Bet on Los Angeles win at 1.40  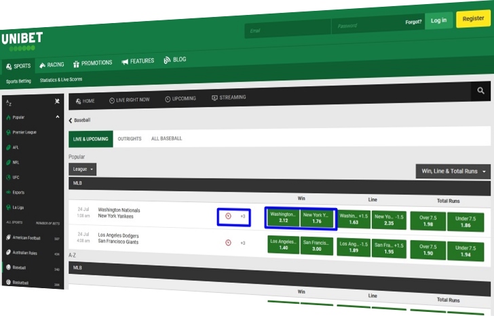click(283, 245)
